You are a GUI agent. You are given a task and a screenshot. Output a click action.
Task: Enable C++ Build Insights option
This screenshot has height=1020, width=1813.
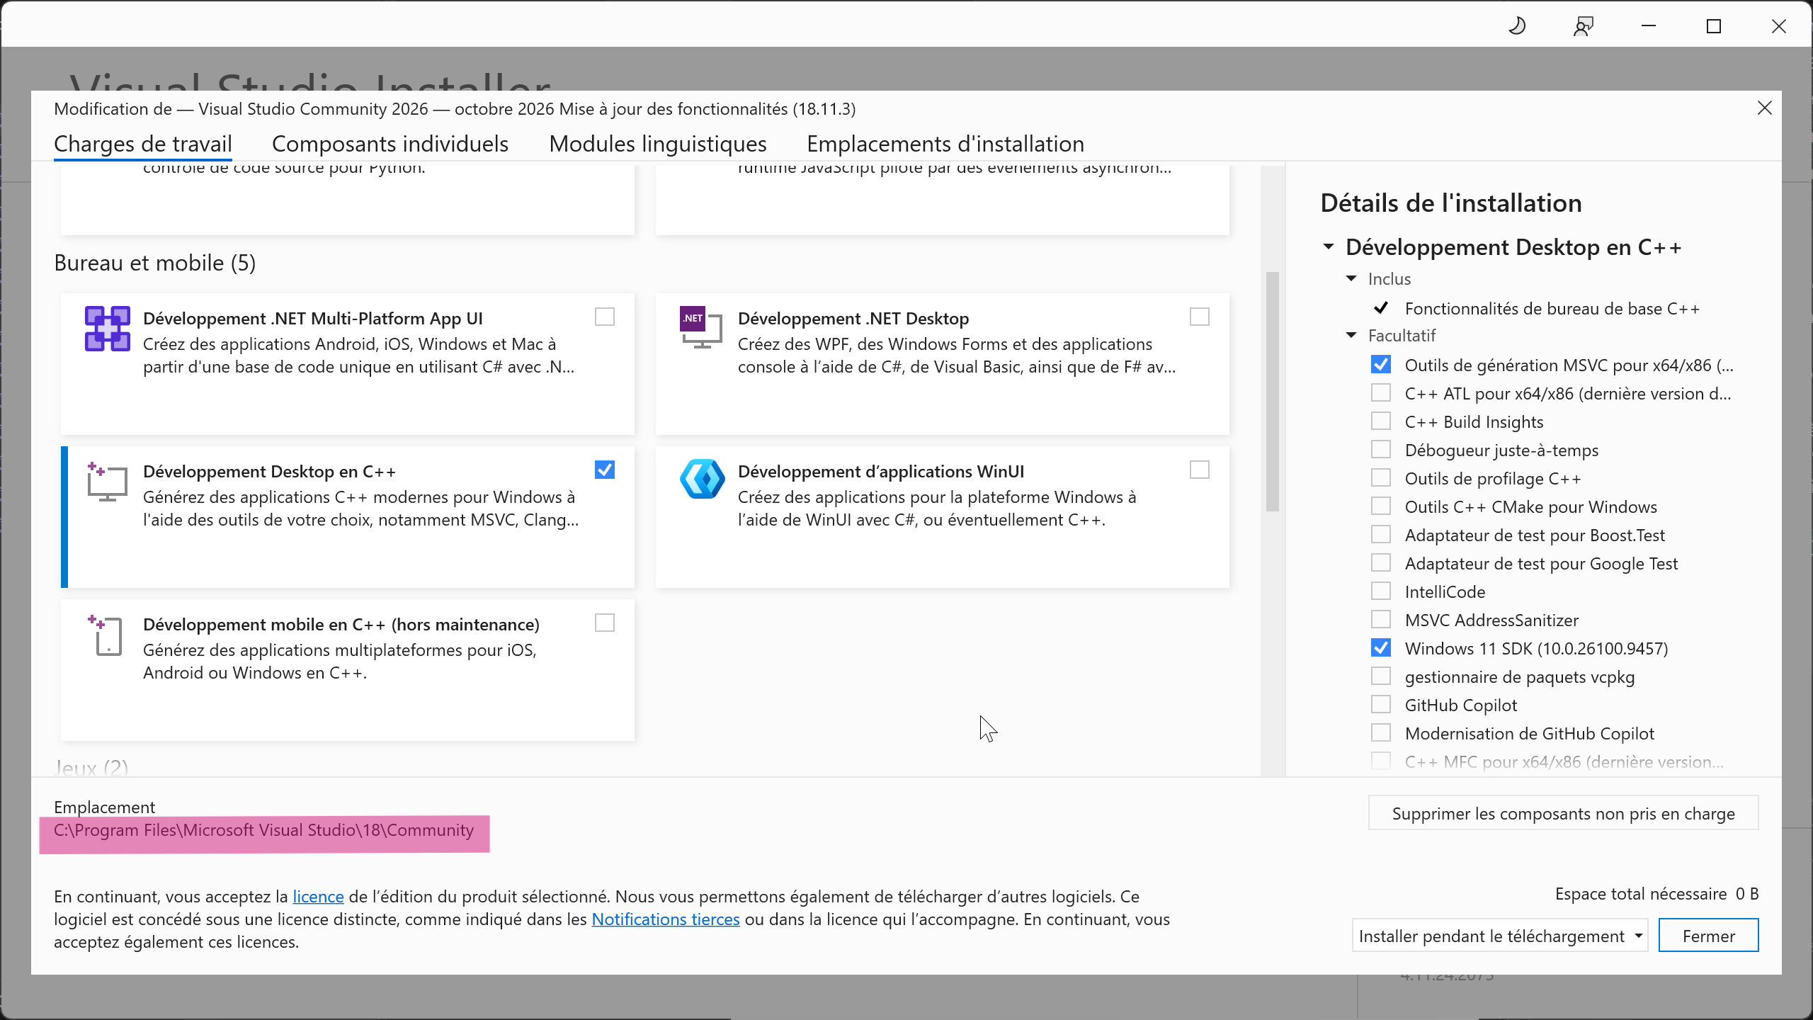point(1381,421)
